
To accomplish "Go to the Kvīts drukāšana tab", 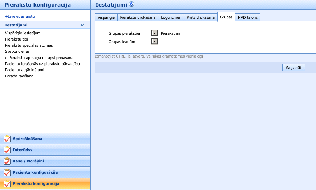I will 200,17.
